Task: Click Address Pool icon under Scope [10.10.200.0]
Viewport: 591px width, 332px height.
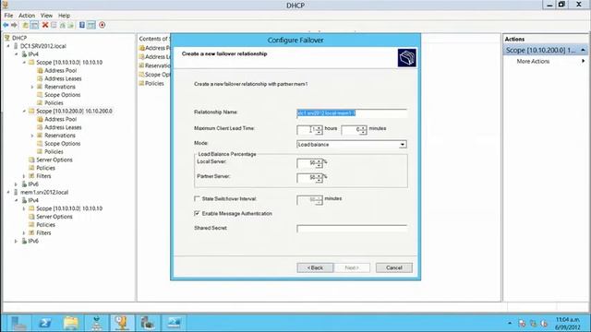Action: 40,119
